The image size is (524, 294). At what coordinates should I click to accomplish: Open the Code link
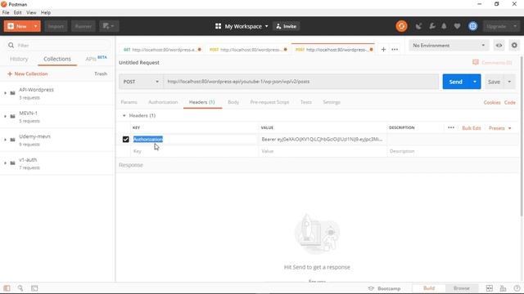pyautogui.click(x=509, y=102)
